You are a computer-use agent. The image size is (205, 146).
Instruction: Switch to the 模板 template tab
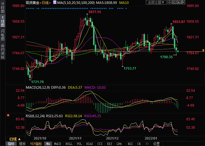click(x=22, y=144)
